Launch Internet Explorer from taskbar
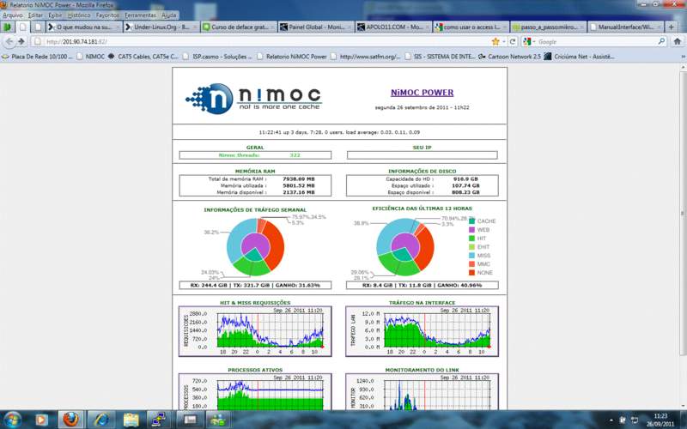 pos(101,420)
